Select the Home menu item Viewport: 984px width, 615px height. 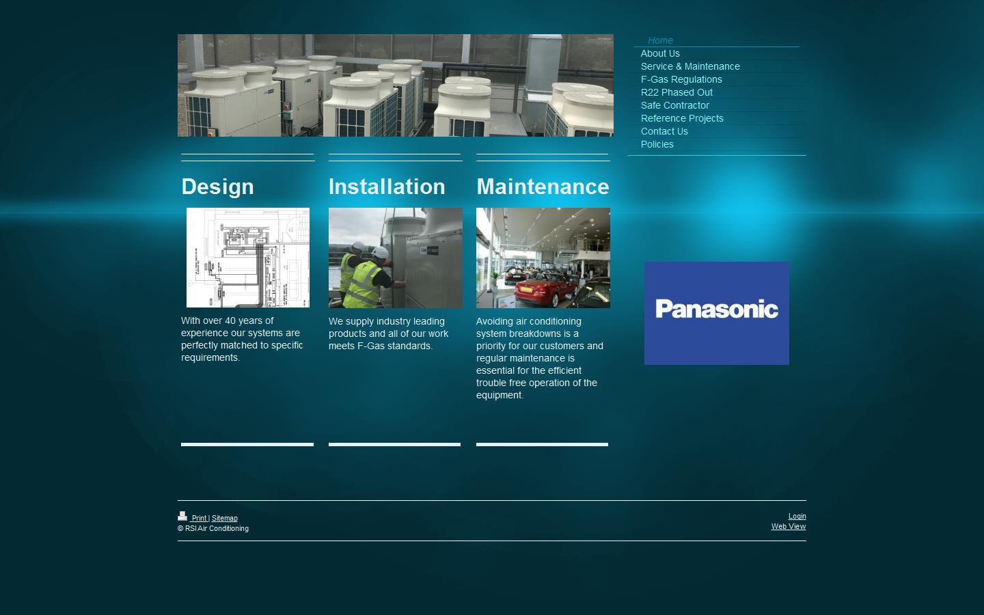[x=659, y=40]
